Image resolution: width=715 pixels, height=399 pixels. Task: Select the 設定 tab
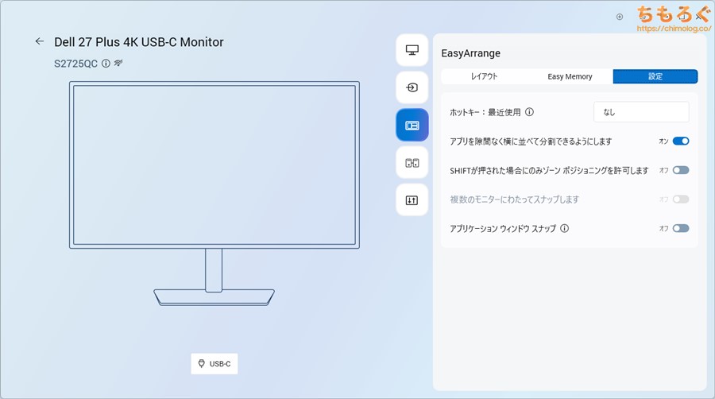655,76
